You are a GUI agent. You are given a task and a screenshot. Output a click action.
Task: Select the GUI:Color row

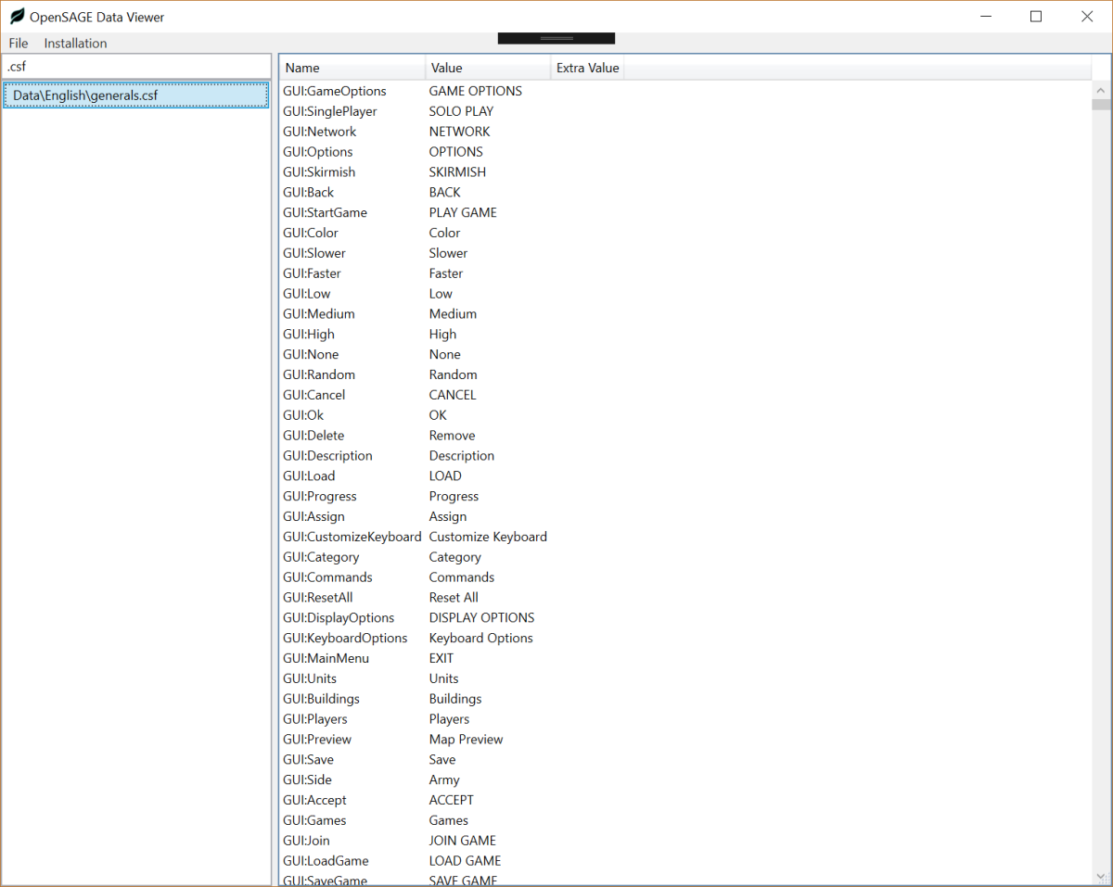coord(686,233)
